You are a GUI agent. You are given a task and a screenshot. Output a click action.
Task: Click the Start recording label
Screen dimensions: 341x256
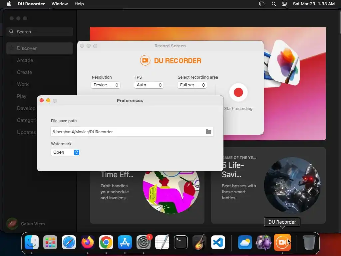click(x=238, y=108)
